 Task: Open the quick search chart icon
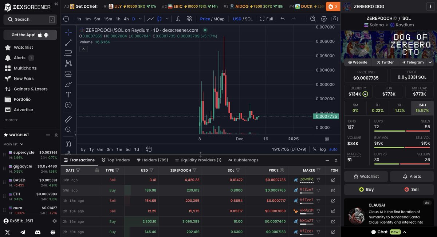coord(313,19)
